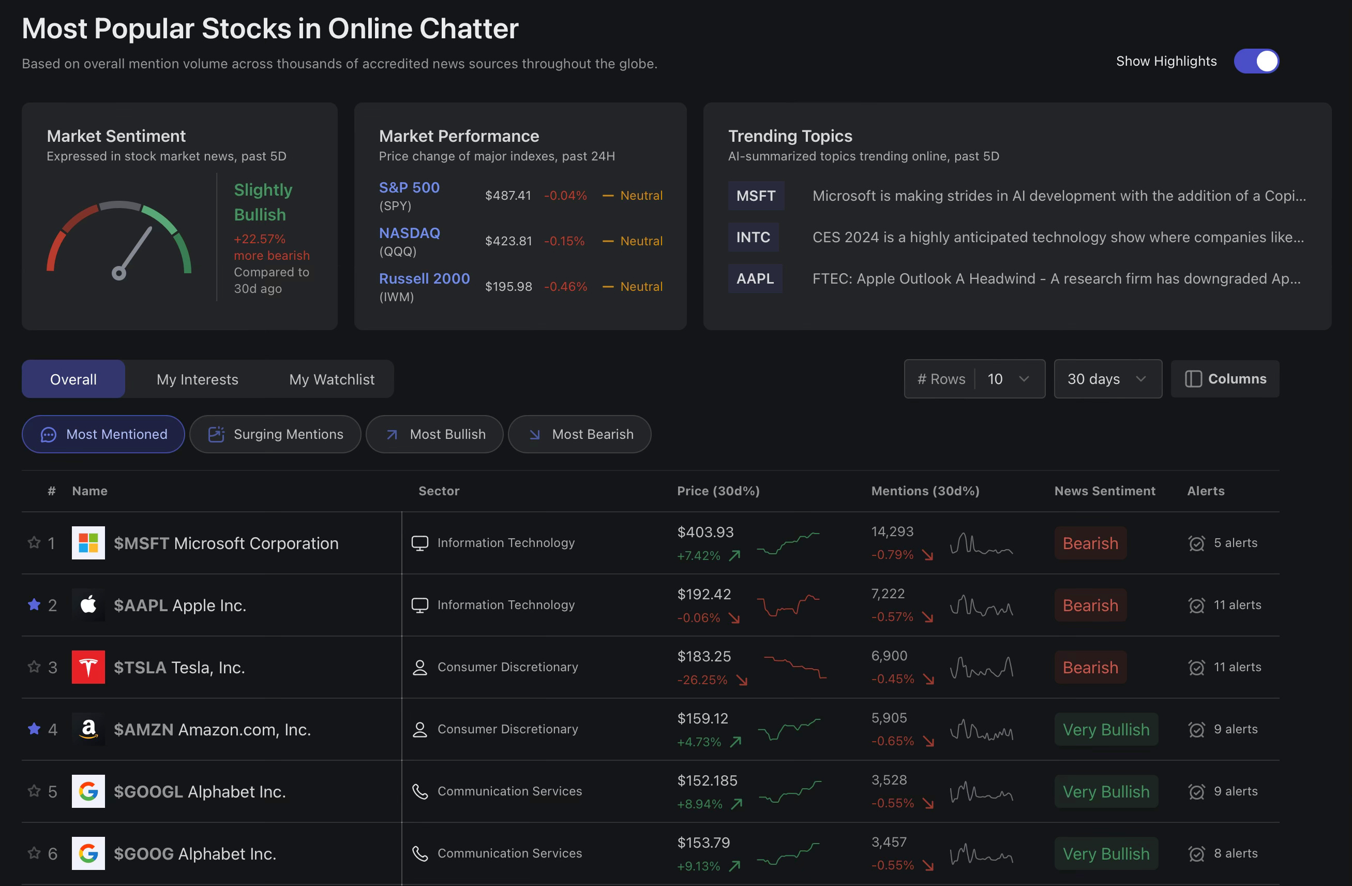Click AAPL mentions sparkline chart
Screen dimensions: 1352x886
click(x=982, y=606)
